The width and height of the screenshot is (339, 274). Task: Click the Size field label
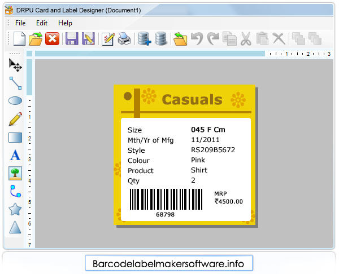pos(134,130)
